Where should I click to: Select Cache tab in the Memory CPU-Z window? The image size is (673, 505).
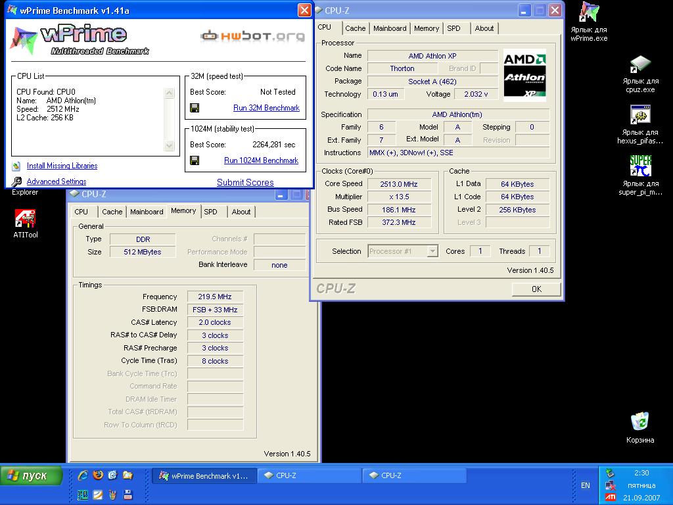point(112,212)
